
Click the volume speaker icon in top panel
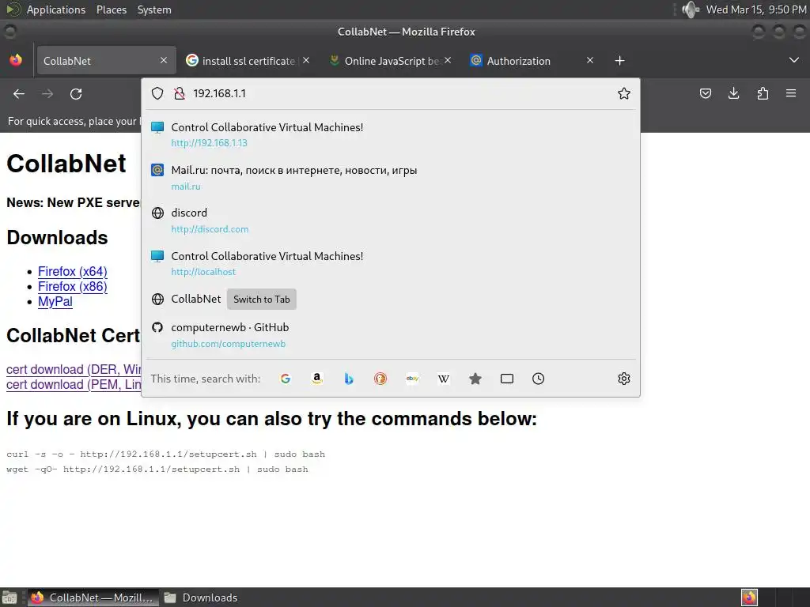[x=691, y=9]
